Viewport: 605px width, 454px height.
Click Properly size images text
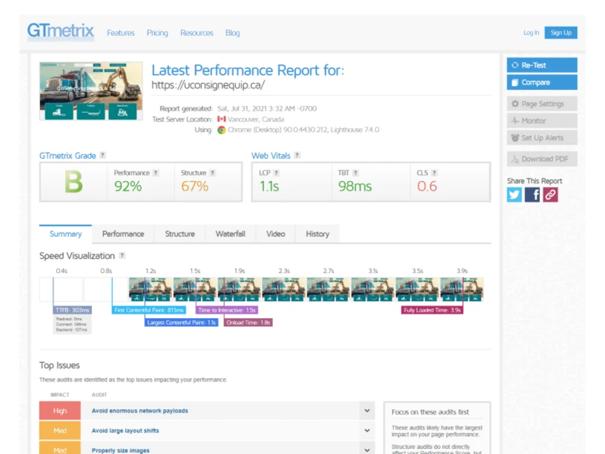(120, 450)
